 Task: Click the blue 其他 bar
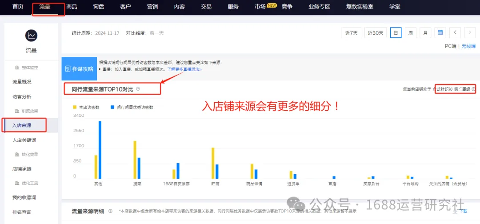pos(100,150)
